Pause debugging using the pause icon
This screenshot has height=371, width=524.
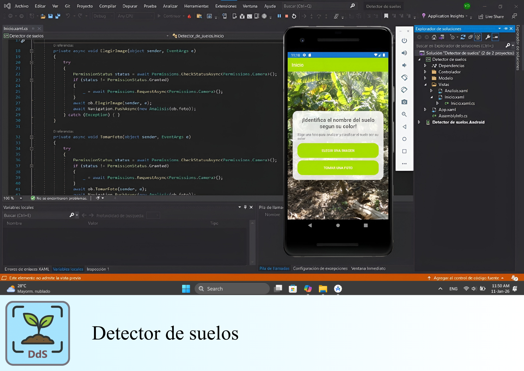coord(279,16)
